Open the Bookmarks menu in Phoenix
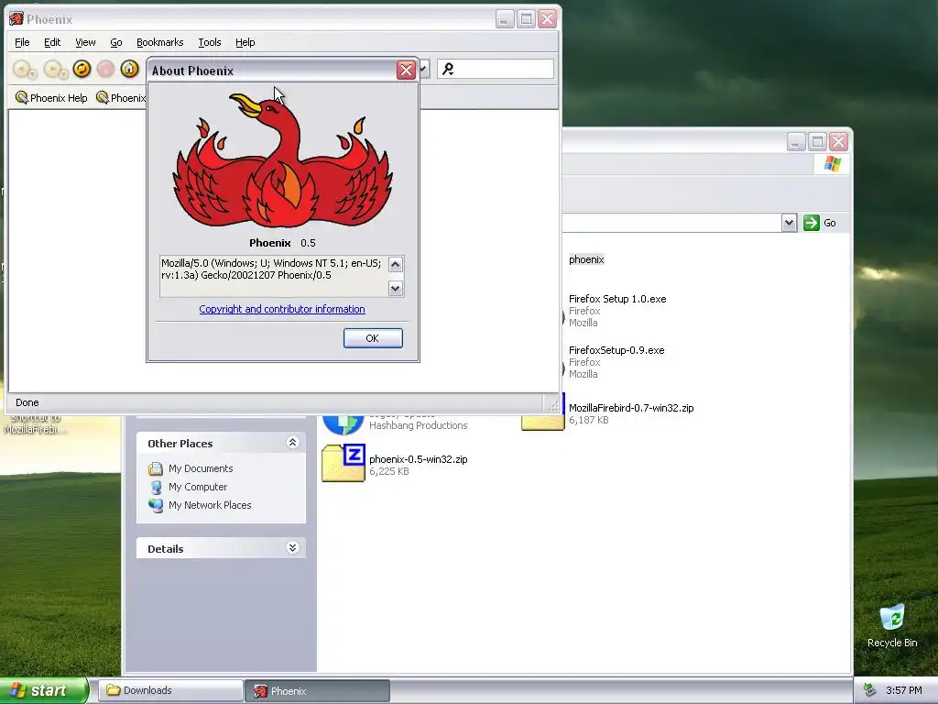938x704 pixels. click(159, 42)
